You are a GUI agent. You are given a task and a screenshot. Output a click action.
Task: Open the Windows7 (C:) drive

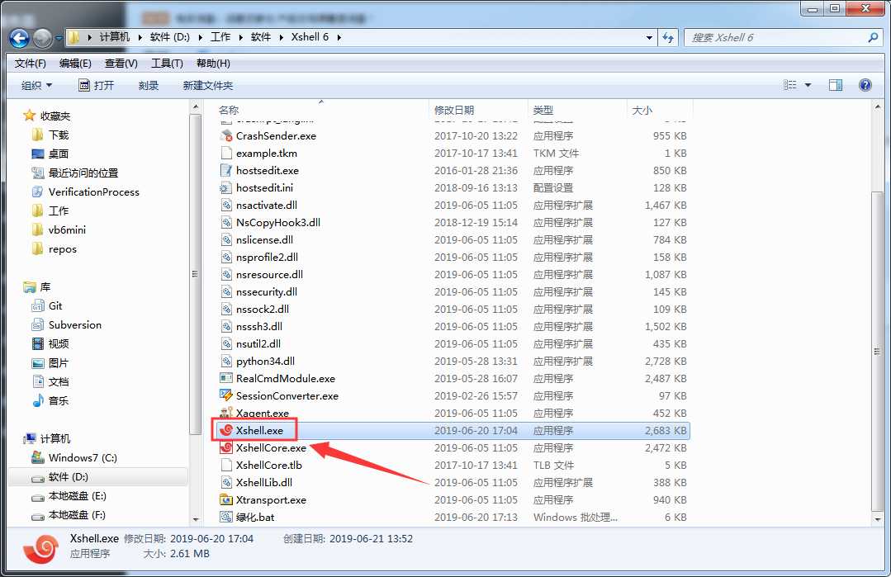click(x=83, y=458)
